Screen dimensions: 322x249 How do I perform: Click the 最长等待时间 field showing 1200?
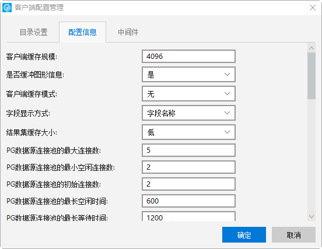point(188,216)
